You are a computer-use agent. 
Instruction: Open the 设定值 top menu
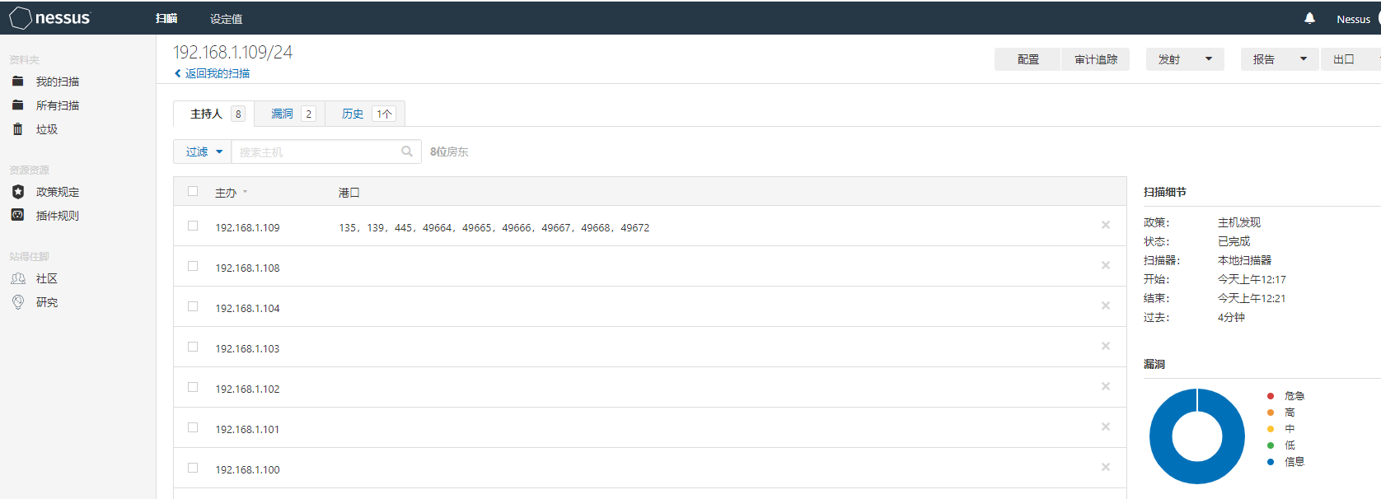click(x=226, y=18)
